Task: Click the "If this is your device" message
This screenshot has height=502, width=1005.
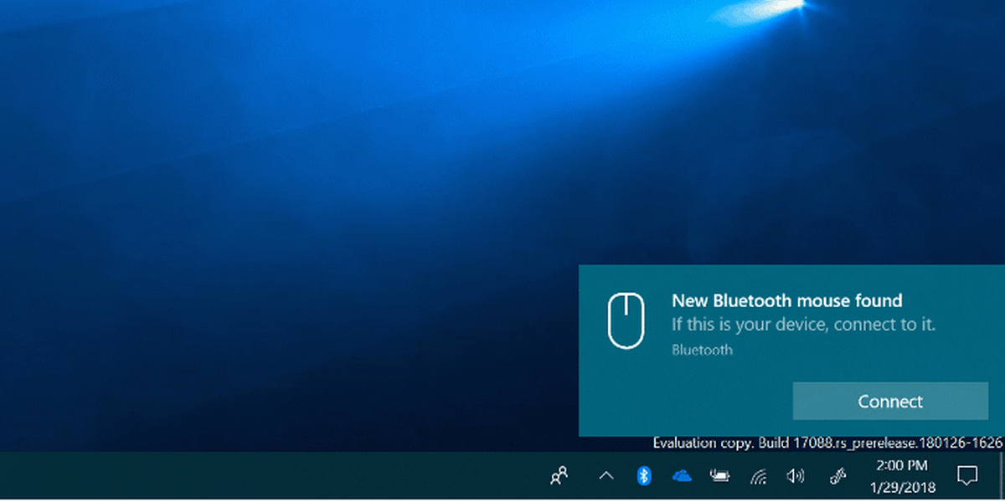Action: pos(803,324)
